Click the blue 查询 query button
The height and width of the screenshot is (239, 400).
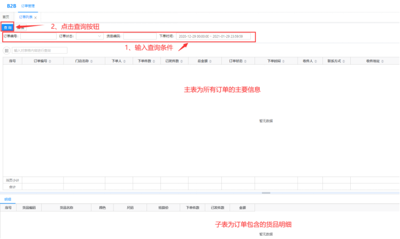pos(7,27)
